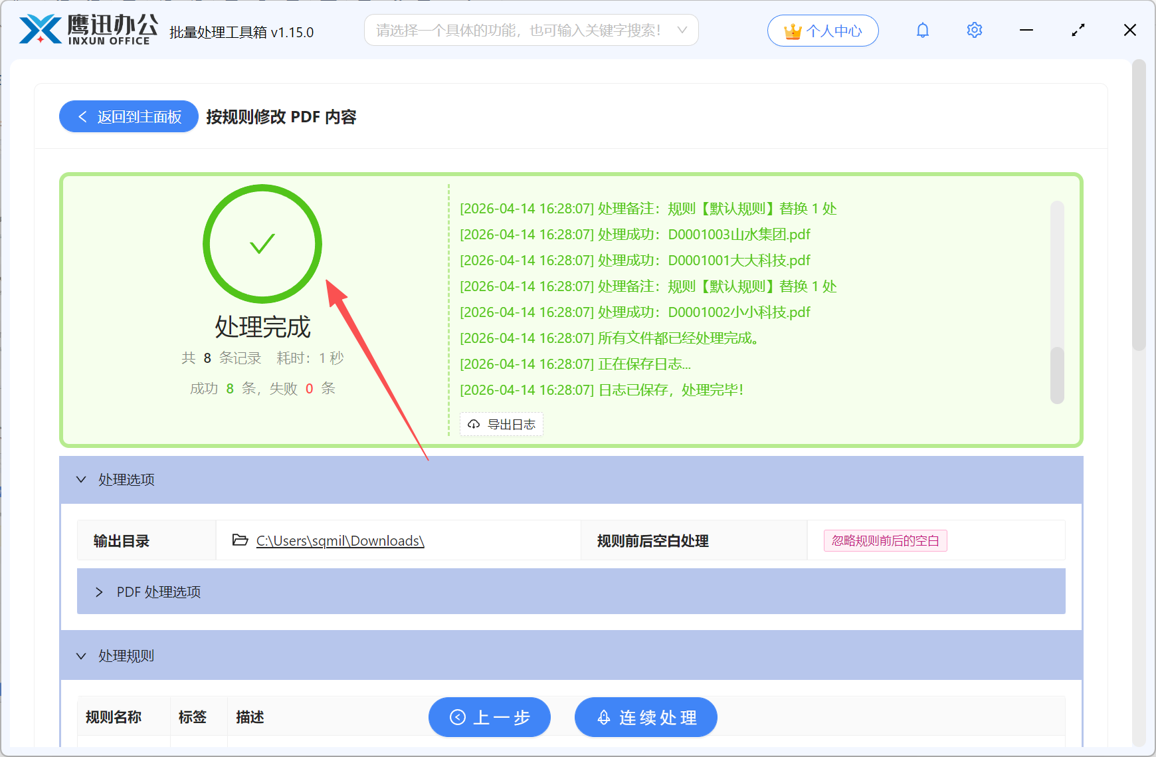
Task: Click the 规则前后空白处理 label
Action: [x=653, y=541]
